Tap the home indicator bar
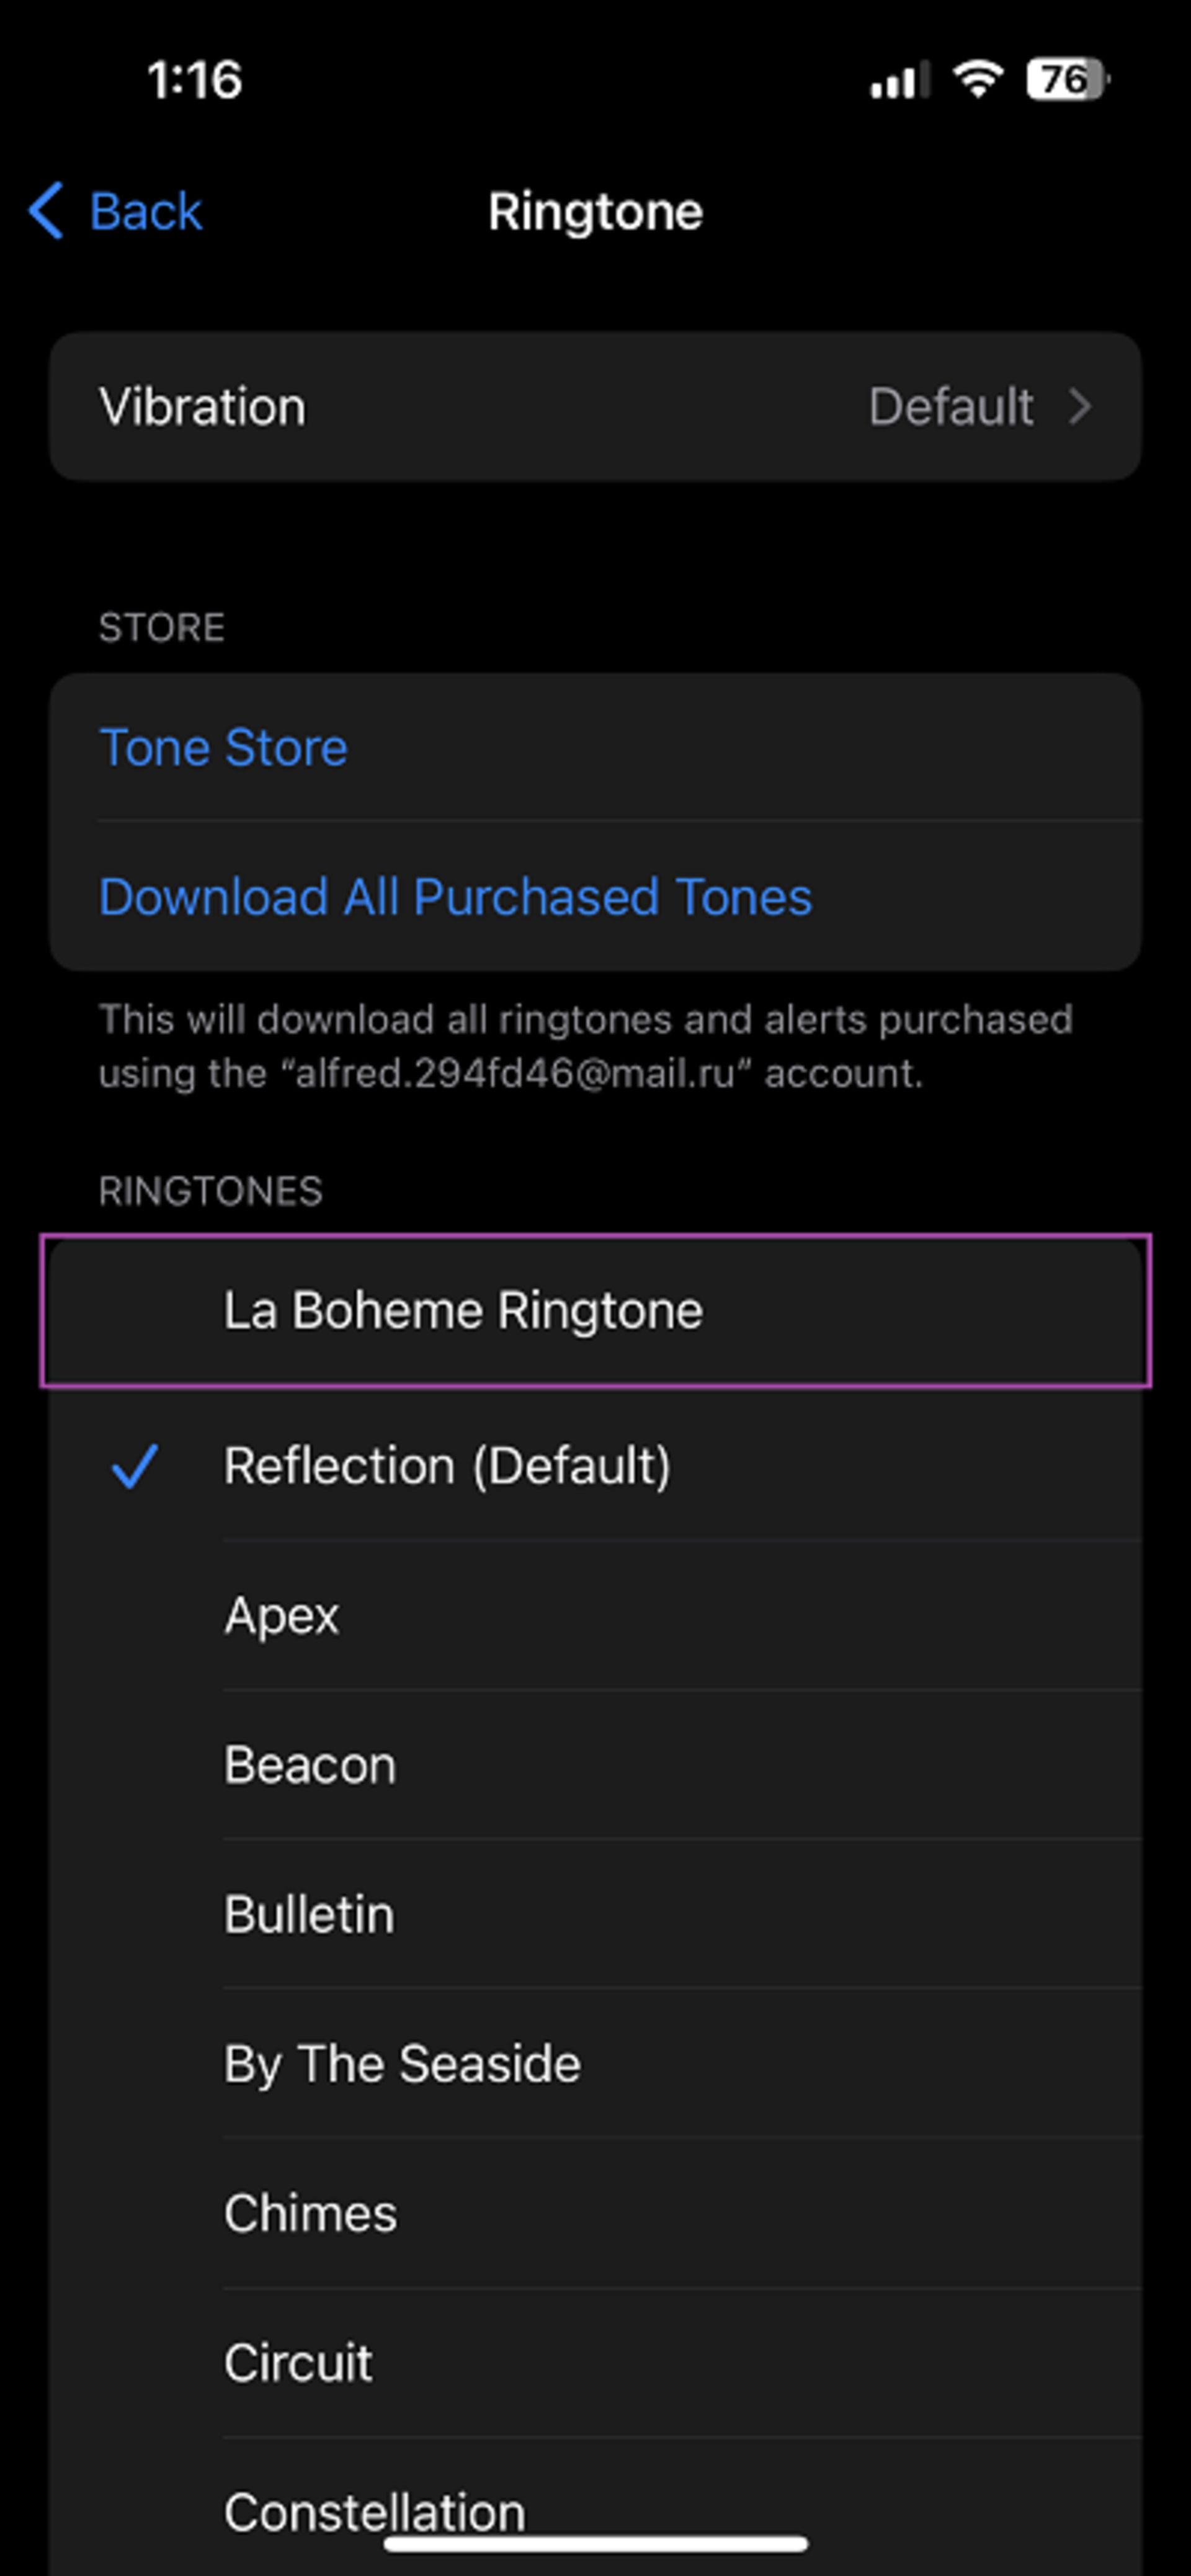 pos(596,2543)
